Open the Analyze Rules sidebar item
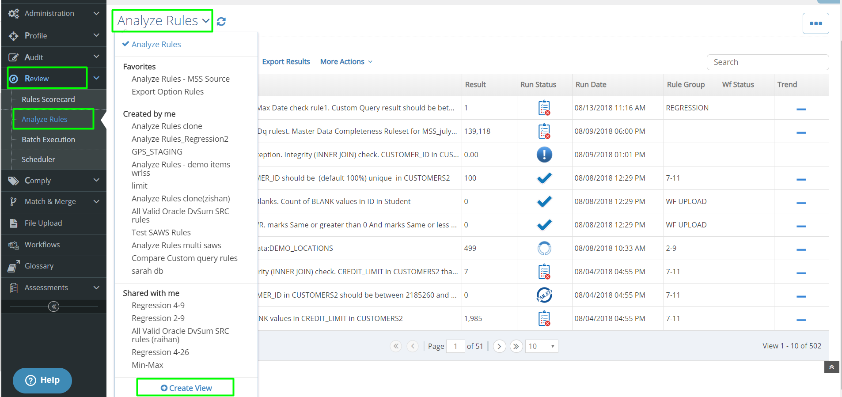The width and height of the screenshot is (842, 397). coord(45,119)
